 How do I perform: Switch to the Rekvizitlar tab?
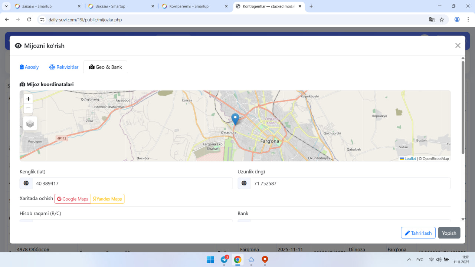(x=64, y=67)
